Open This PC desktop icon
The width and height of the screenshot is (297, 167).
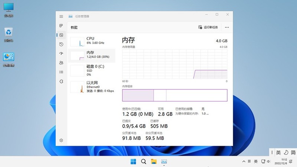coord(9,10)
